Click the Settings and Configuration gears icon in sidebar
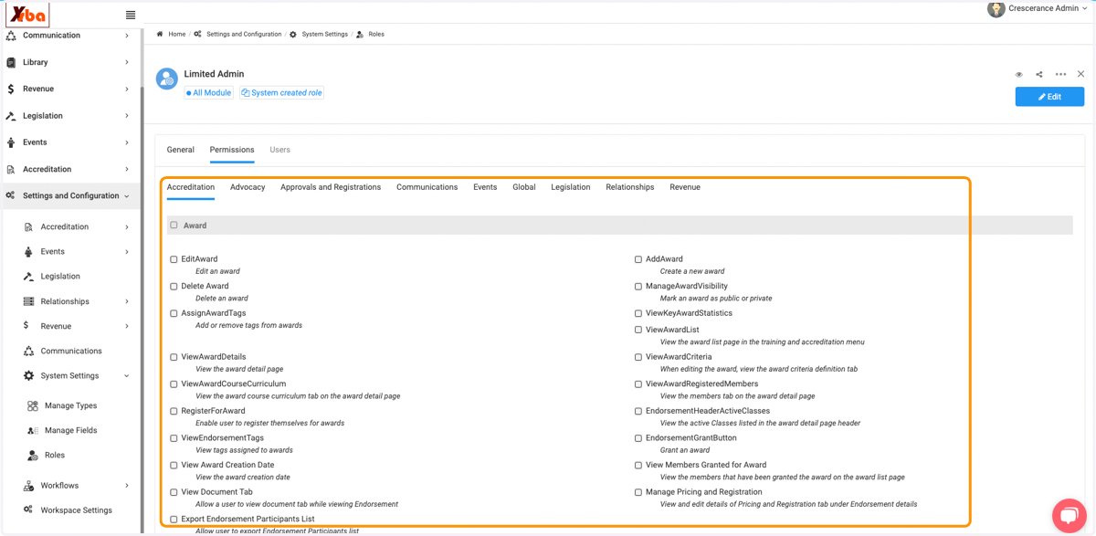 11,195
